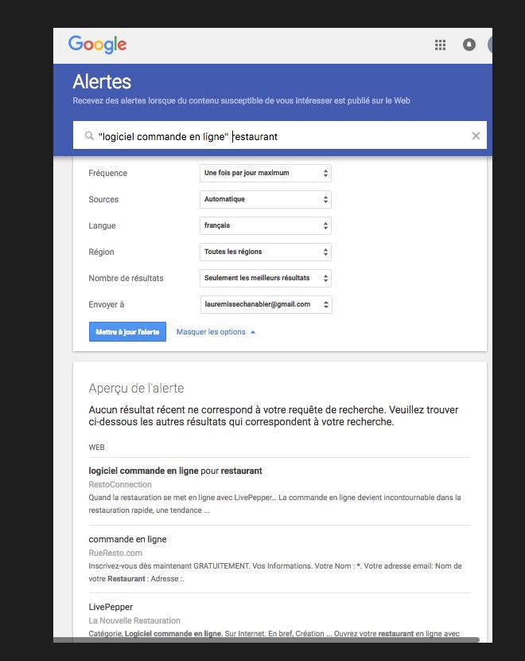Click the RueResto.com source text
The image size is (525, 661).
point(115,553)
